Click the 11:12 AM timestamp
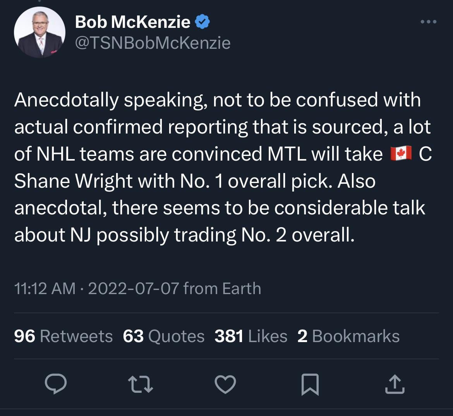The width and height of the screenshot is (453, 416). coord(45,288)
